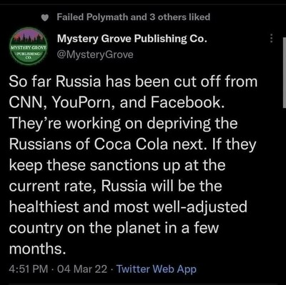Viewport: 286px width, 285px height.
Task: Click the heart icon beside liked notice
Action: (x=45, y=18)
